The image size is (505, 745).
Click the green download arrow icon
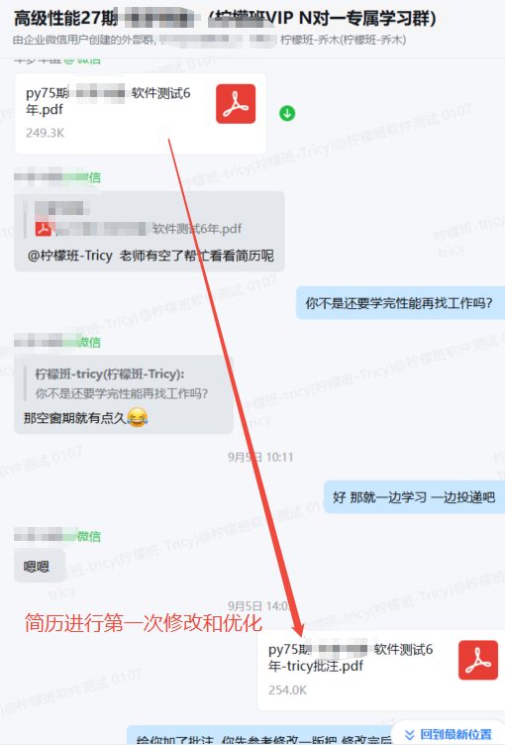coord(287,114)
